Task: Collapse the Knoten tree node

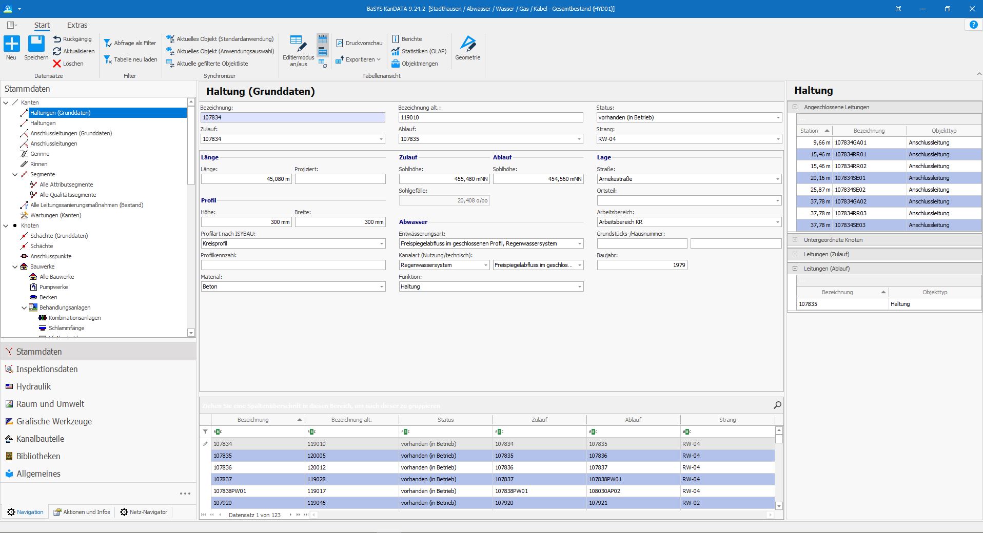Action: click(6, 225)
